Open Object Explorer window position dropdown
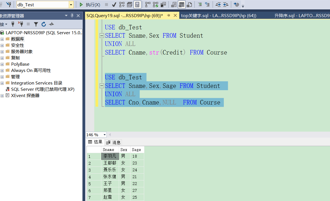Image resolution: width=330 pixels, height=201 pixels. click(66, 16)
